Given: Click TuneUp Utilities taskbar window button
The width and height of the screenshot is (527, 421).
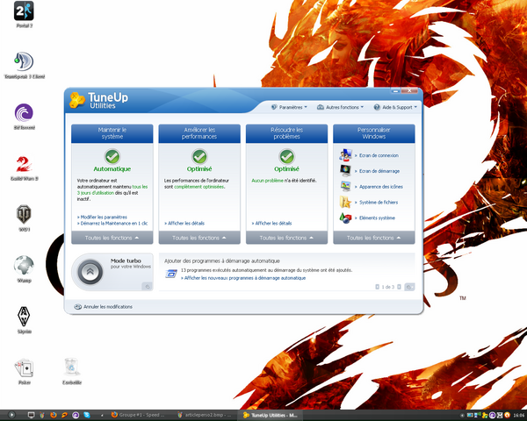Looking at the screenshot, I should (271, 415).
